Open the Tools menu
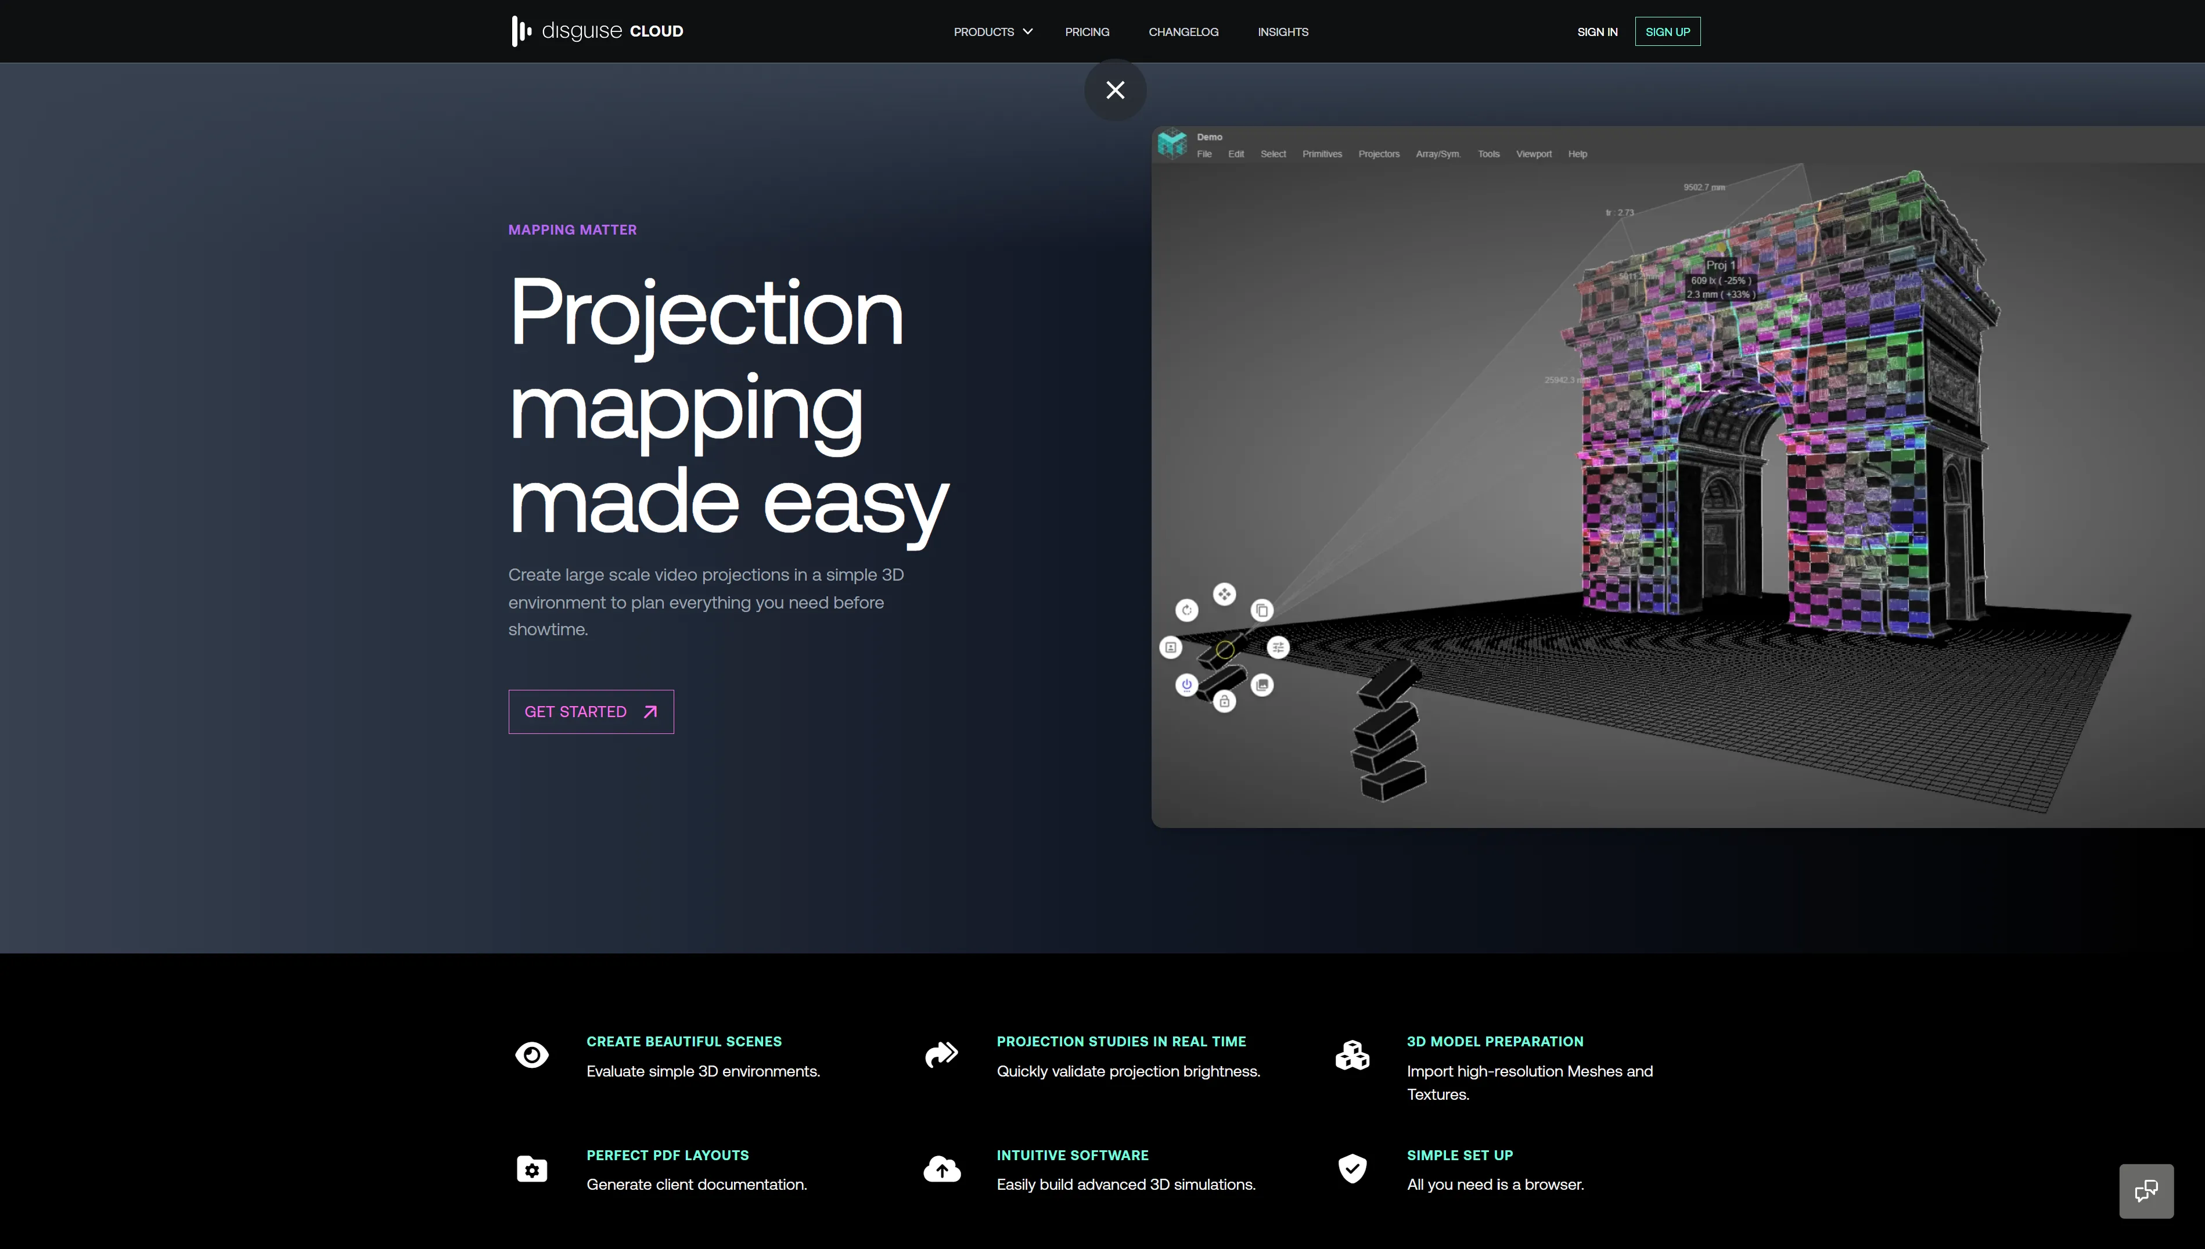Viewport: 2205px width, 1249px height. 1488,153
